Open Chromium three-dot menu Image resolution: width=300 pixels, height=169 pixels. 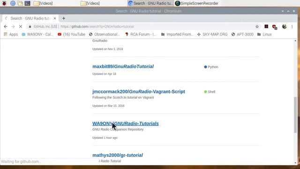click(292, 27)
